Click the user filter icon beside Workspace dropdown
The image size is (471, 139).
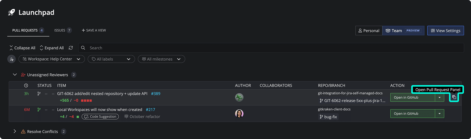[x=11, y=59]
